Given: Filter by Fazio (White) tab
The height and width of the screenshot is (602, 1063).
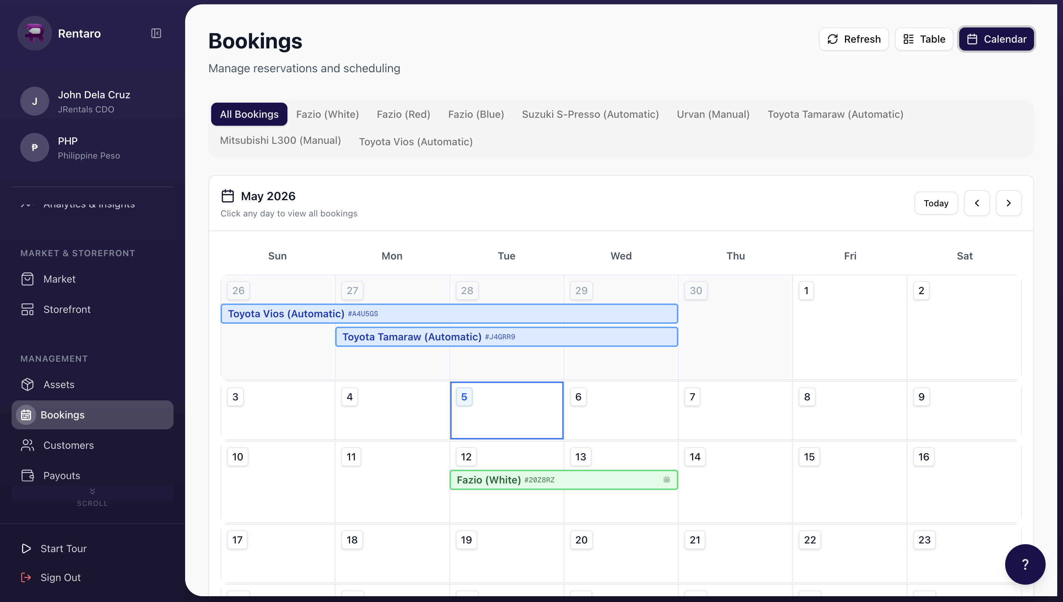Looking at the screenshot, I should coord(327,114).
